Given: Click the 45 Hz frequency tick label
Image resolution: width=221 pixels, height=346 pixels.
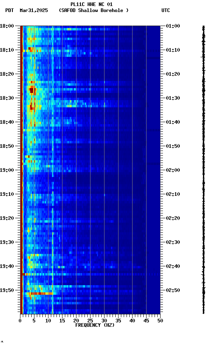Looking at the screenshot, I should tap(146, 321).
